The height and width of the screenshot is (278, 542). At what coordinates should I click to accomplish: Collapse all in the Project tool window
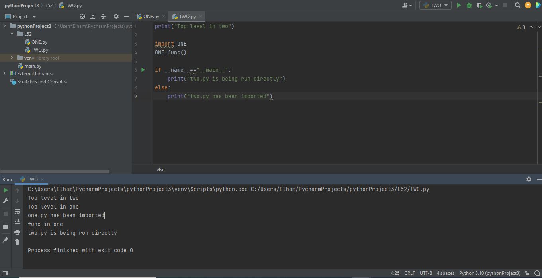(103, 16)
